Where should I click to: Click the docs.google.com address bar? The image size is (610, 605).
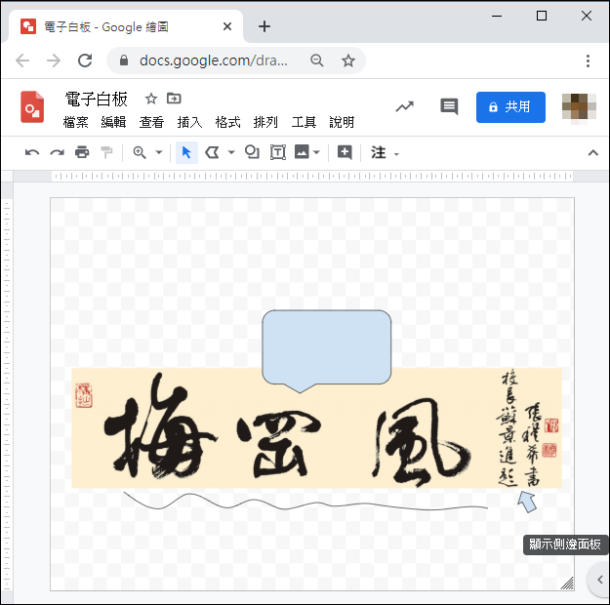pyautogui.click(x=214, y=60)
